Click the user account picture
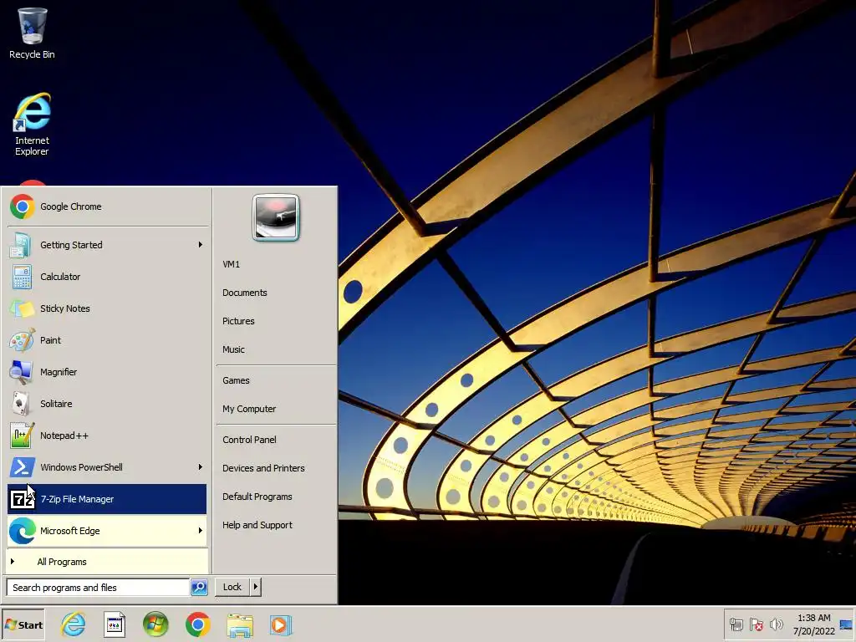856x642 pixels. pos(276,217)
